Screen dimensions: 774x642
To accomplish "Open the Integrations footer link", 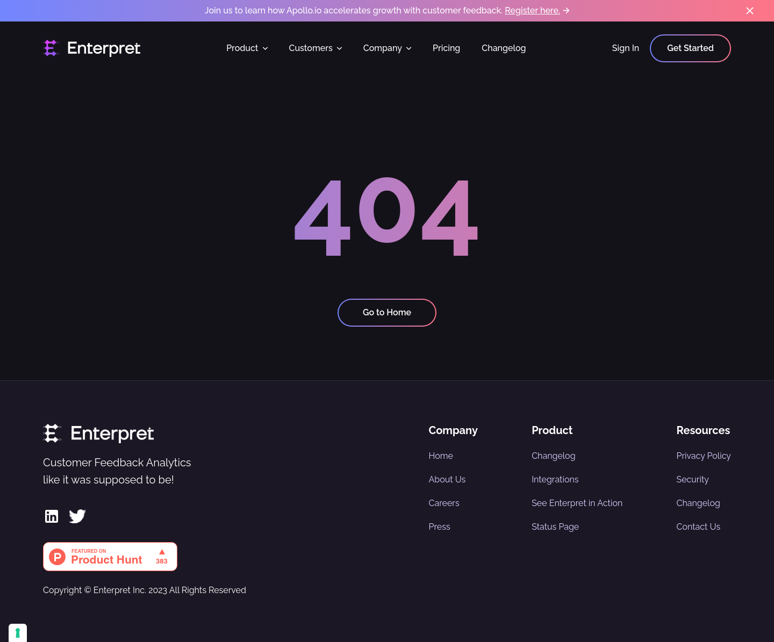I will tap(555, 479).
